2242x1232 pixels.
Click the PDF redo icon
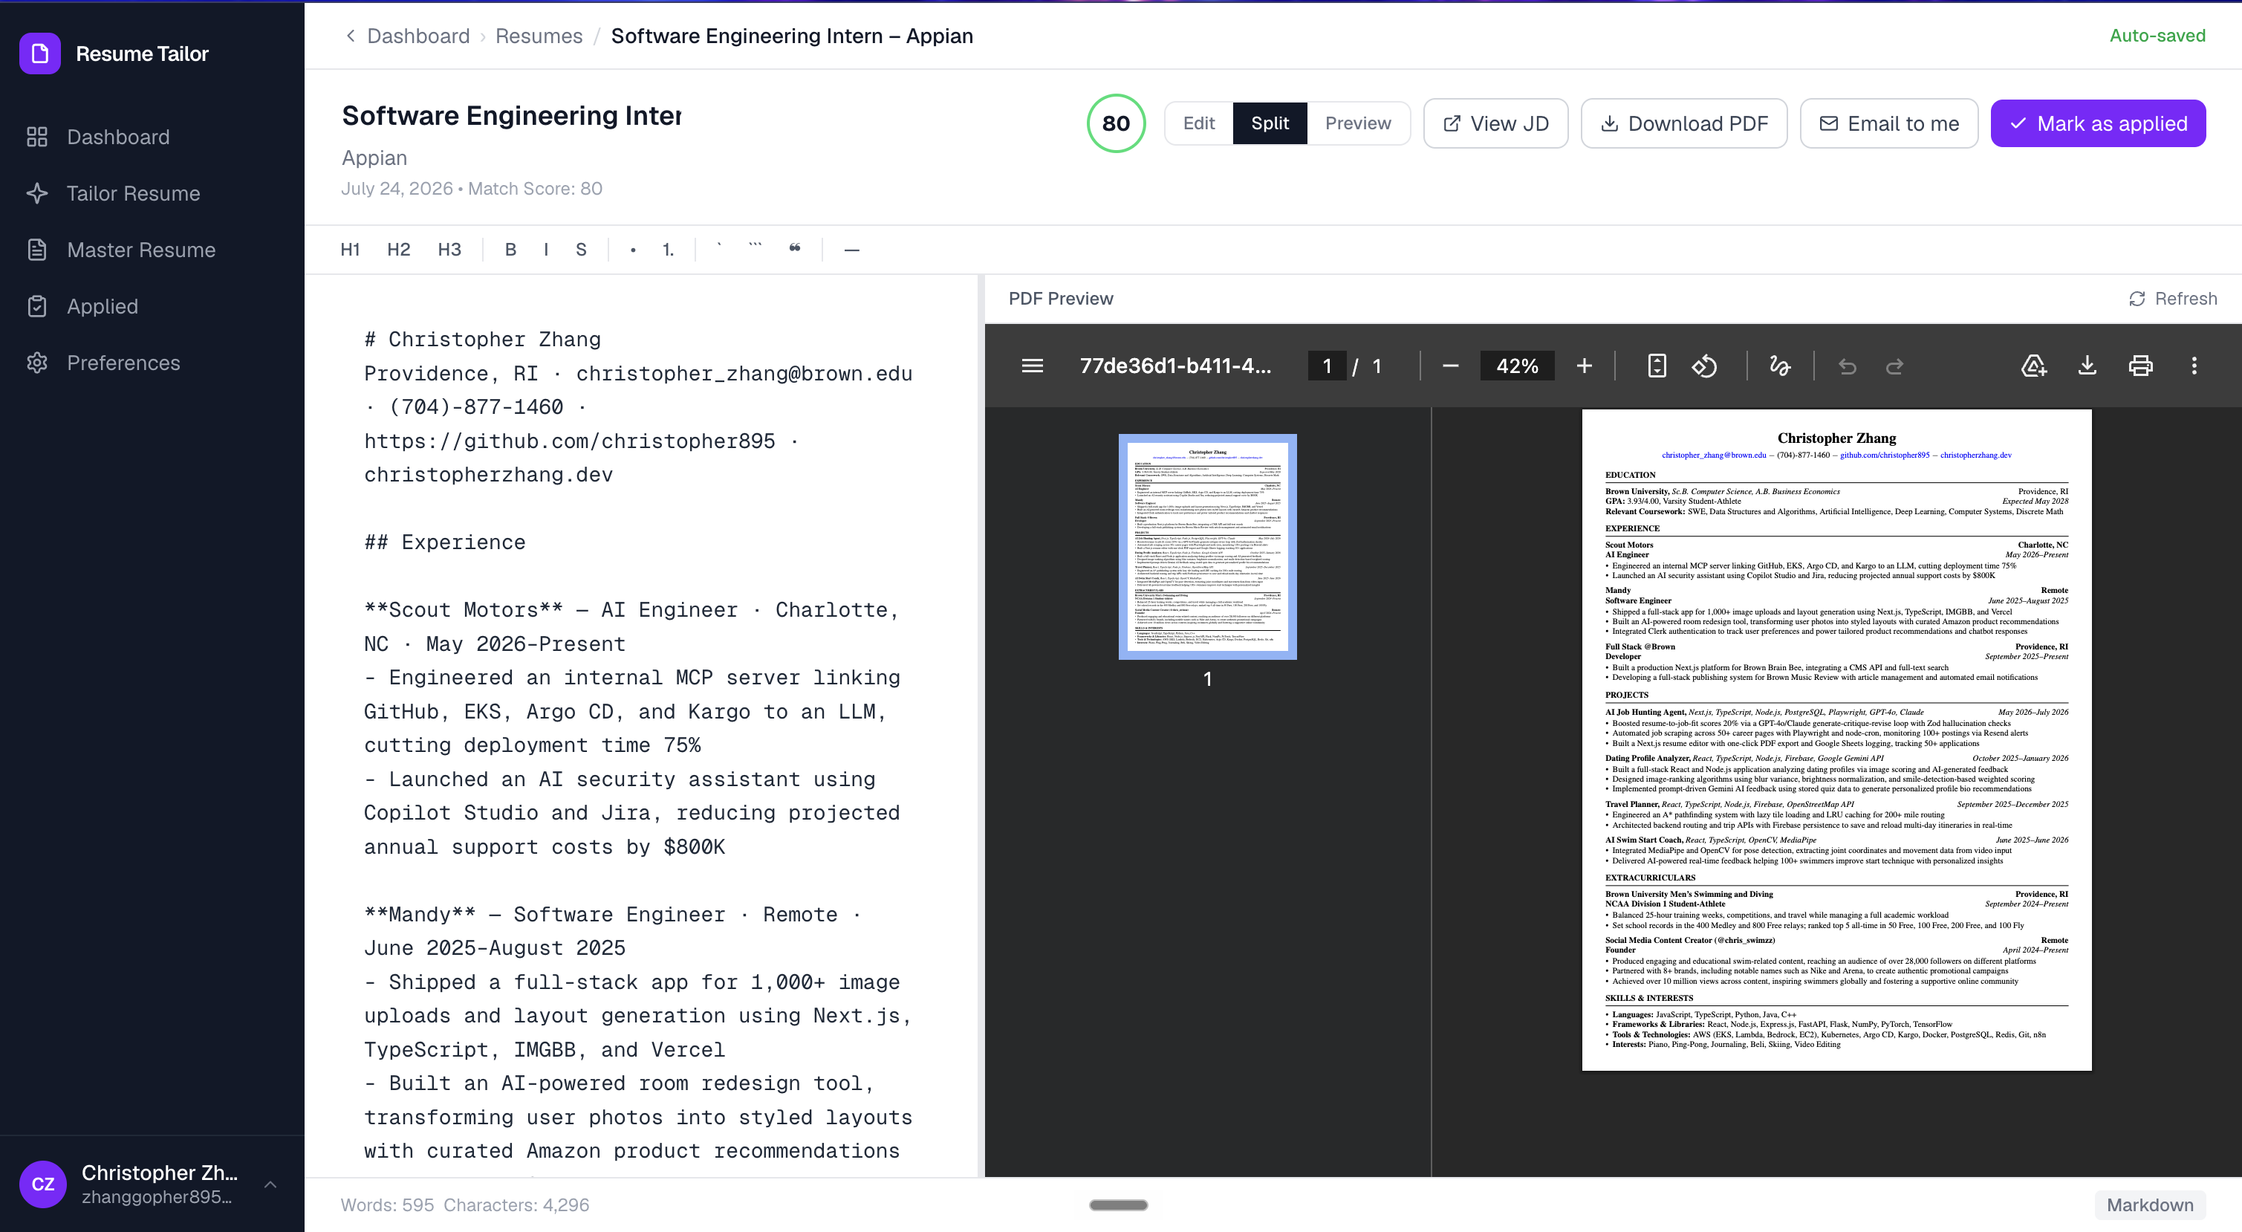coord(1895,366)
